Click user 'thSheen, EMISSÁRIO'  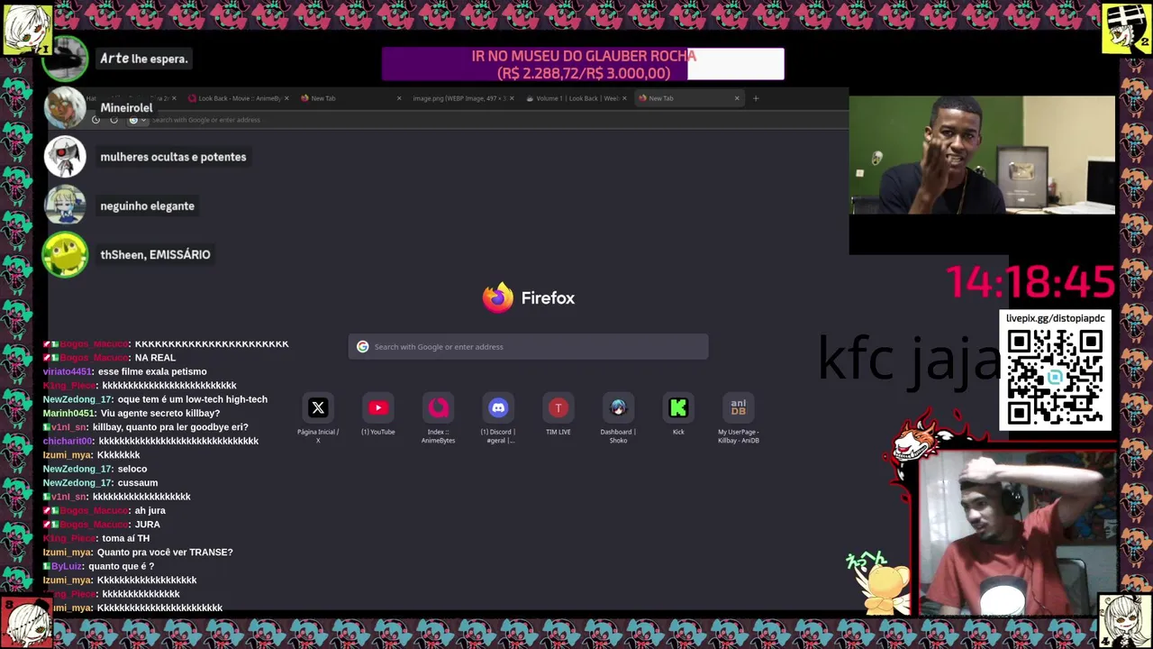155,255
